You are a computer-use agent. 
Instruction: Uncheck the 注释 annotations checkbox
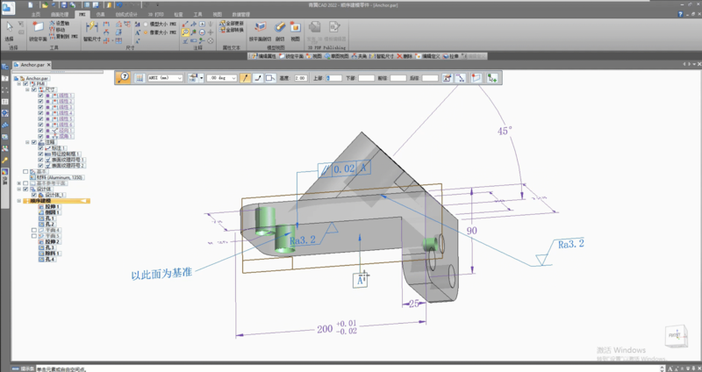33,141
